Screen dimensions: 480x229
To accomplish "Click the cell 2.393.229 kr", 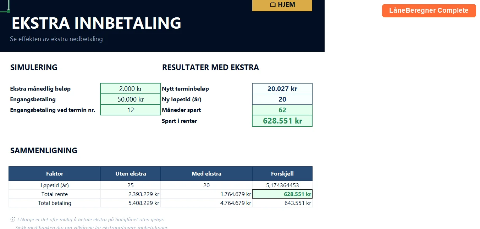I will 131,194.
